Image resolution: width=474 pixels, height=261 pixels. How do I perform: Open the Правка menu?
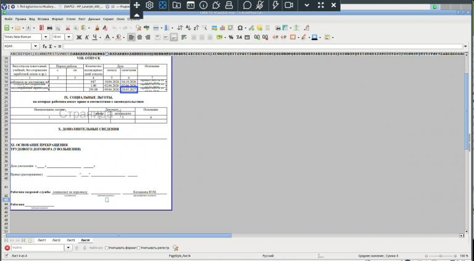tap(20, 19)
